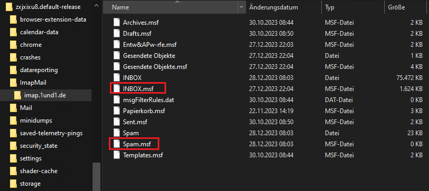
Task: Collapse the zxjxixu8.default-release tree via chevron
Action: point(96,5)
